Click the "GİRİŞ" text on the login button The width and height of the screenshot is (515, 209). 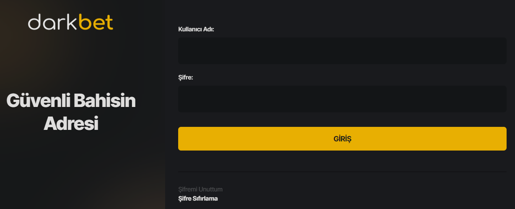tap(342, 139)
